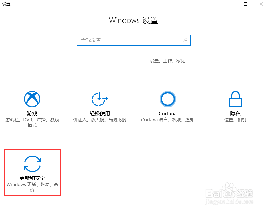Click the vertical scrollbar on the right edge
The width and height of the screenshot is (268, 211).
[x=267, y=165]
